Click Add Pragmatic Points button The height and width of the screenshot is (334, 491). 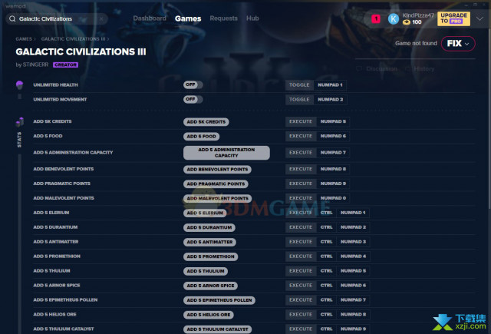pyautogui.click(x=216, y=184)
